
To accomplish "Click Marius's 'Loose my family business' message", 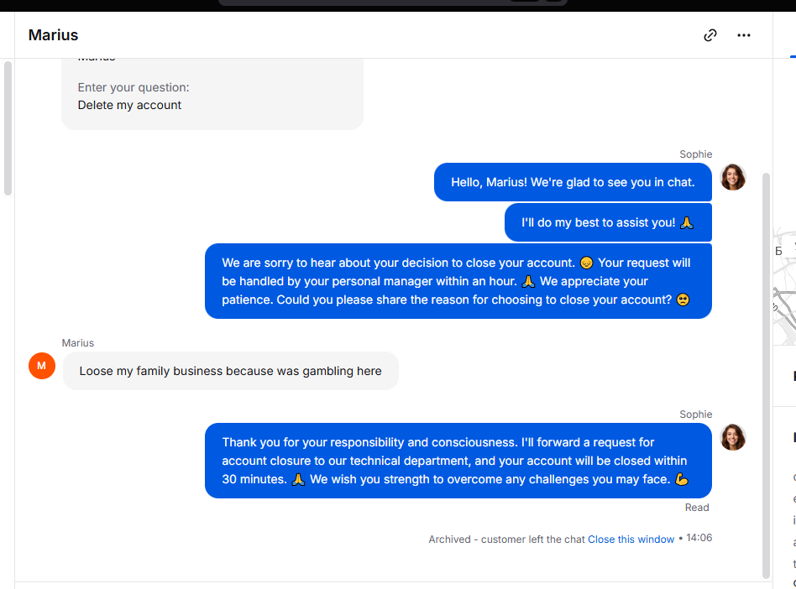I will pyautogui.click(x=230, y=371).
